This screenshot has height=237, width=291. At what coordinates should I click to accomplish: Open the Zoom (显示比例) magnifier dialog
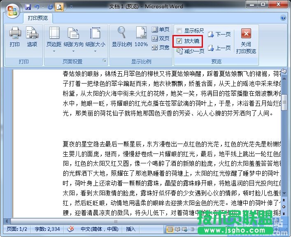tap(122, 37)
